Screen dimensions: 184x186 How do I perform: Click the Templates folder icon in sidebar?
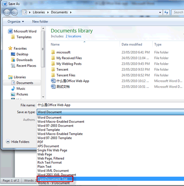click(x=13, y=37)
